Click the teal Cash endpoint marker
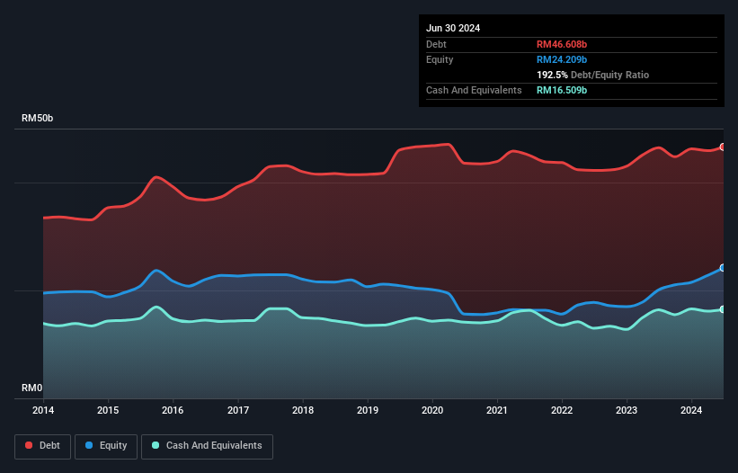The width and height of the screenshot is (738, 473). 723,309
